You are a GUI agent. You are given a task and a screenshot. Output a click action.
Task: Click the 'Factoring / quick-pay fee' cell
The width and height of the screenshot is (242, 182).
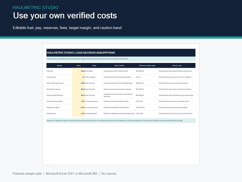(55, 101)
